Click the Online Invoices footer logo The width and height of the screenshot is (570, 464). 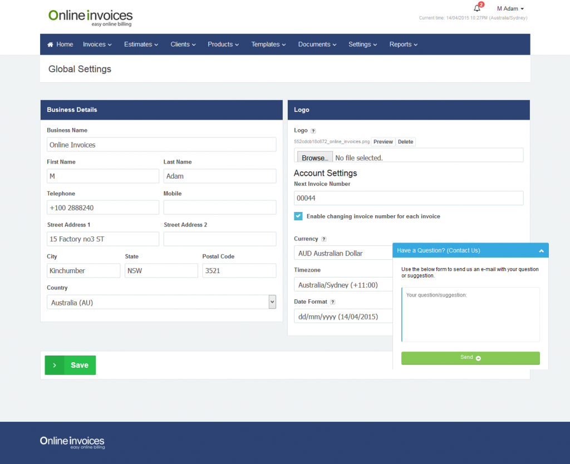pos(72,442)
